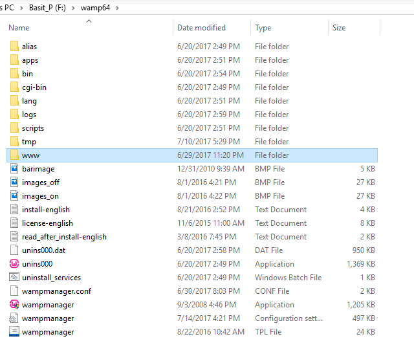The width and height of the screenshot is (414, 354).
Task: Click the wampmanager Application WAMP icon
Action: point(14,304)
